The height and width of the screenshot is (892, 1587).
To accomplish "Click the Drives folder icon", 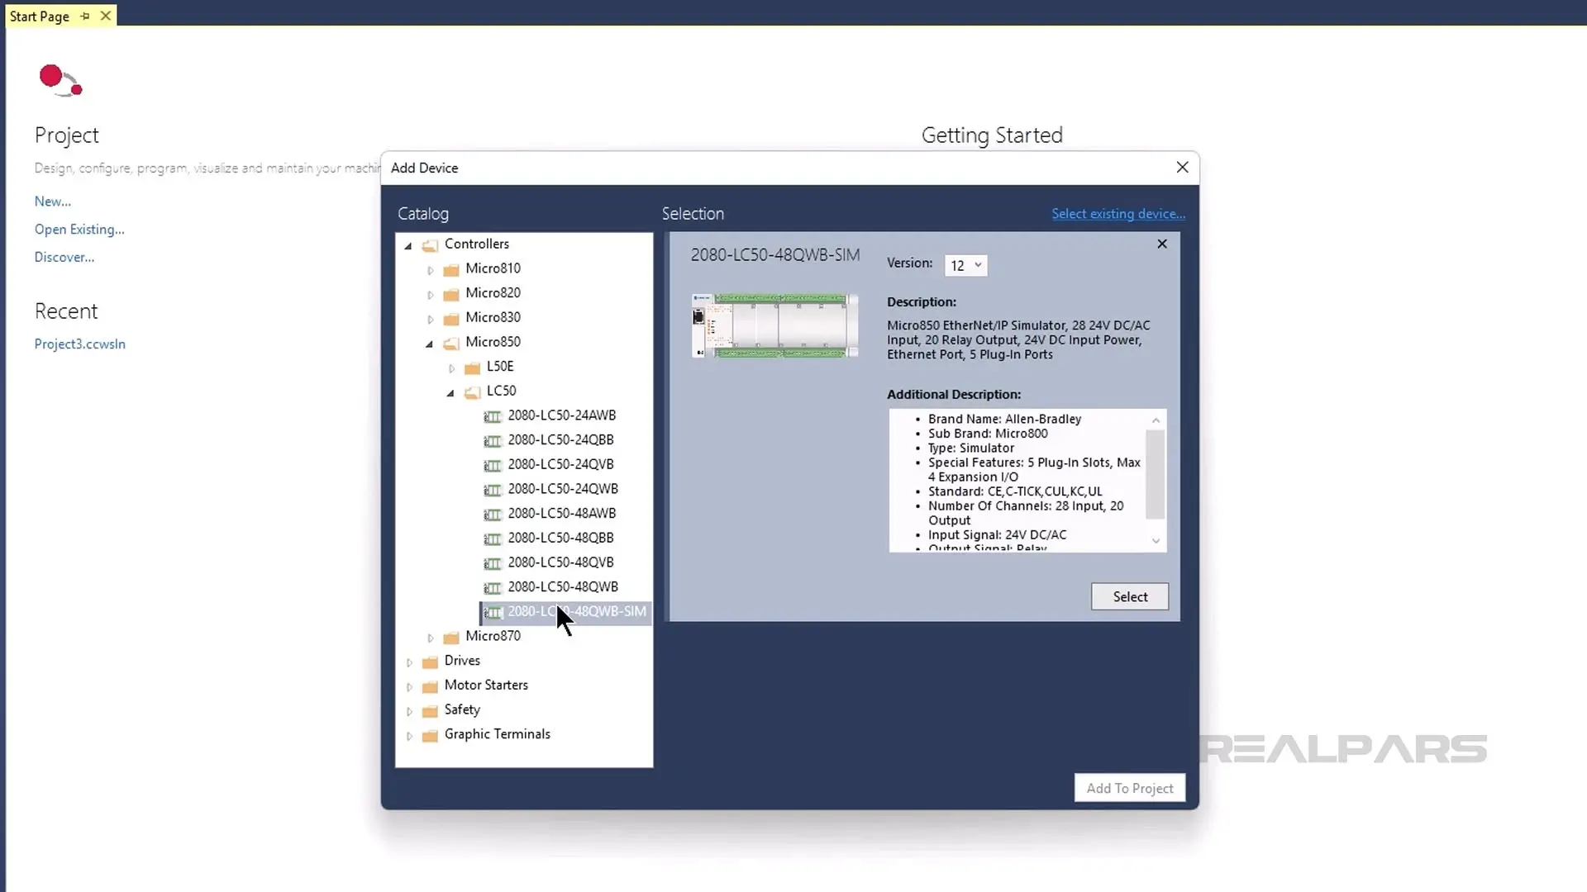I will coord(430,662).
